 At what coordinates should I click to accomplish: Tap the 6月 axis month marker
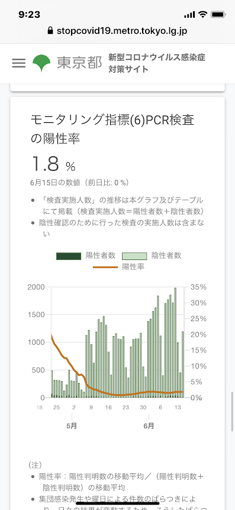[x=149, y=426]
